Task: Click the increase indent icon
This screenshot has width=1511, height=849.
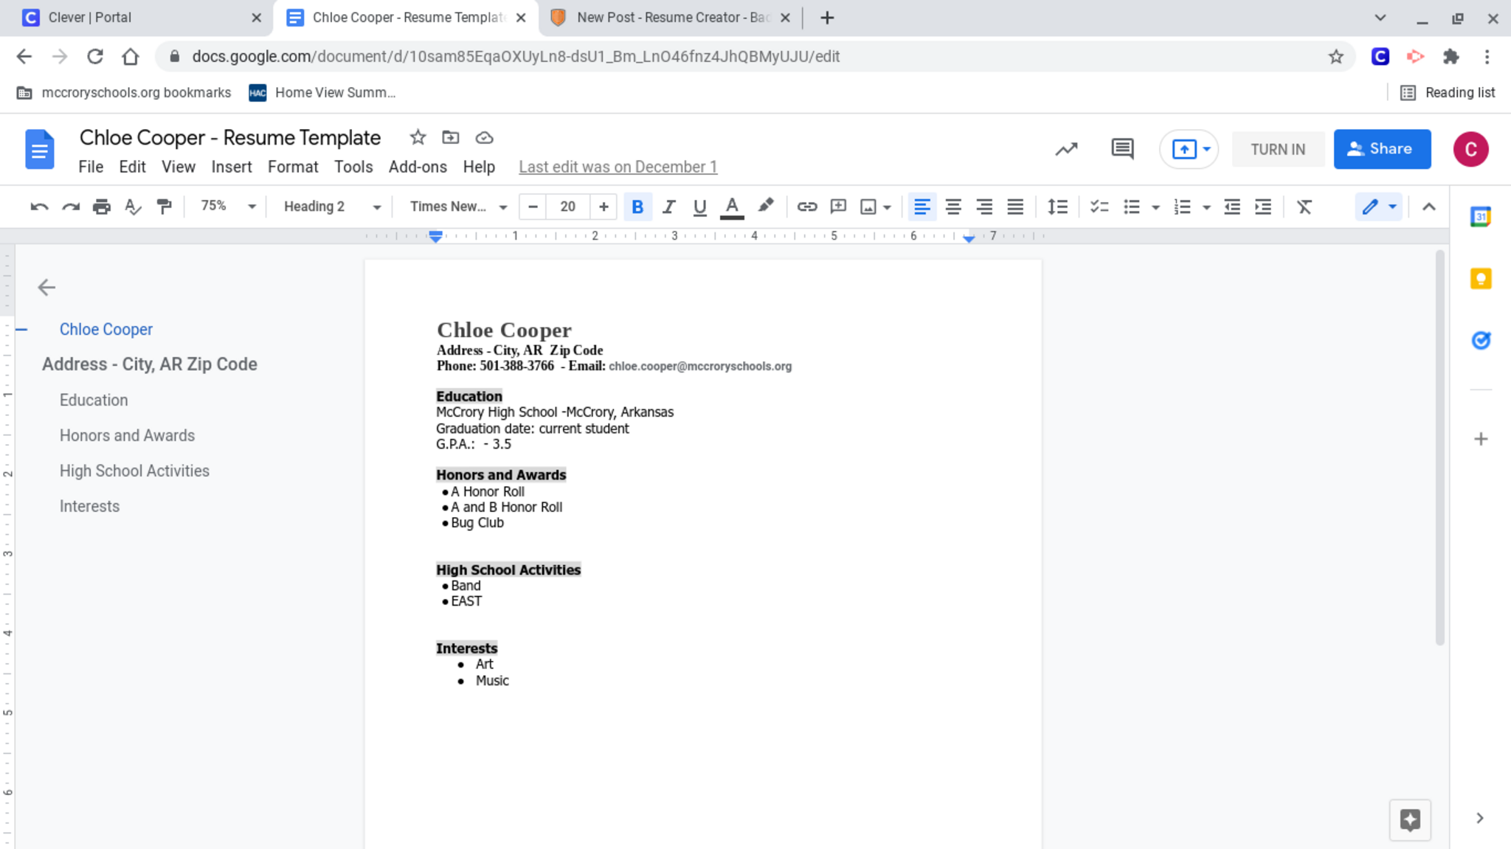Action: (x=1263, y=207)
